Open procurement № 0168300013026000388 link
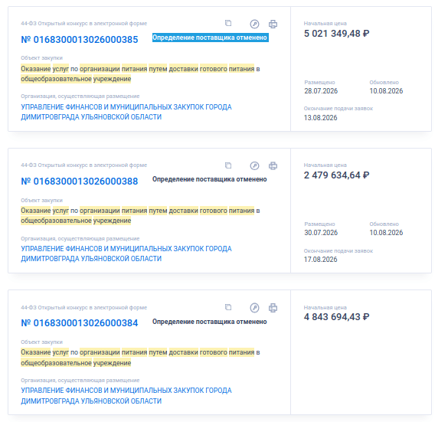 (80, 182)
